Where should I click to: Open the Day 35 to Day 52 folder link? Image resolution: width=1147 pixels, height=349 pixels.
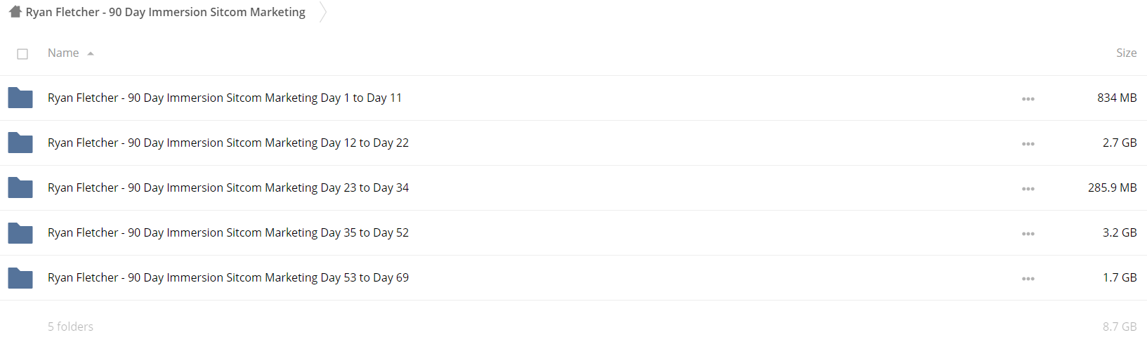[228, 232]
